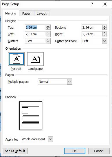Screen dimensions: 112x157
Task: Select the Portrait orientation icon
Action: 16,59
